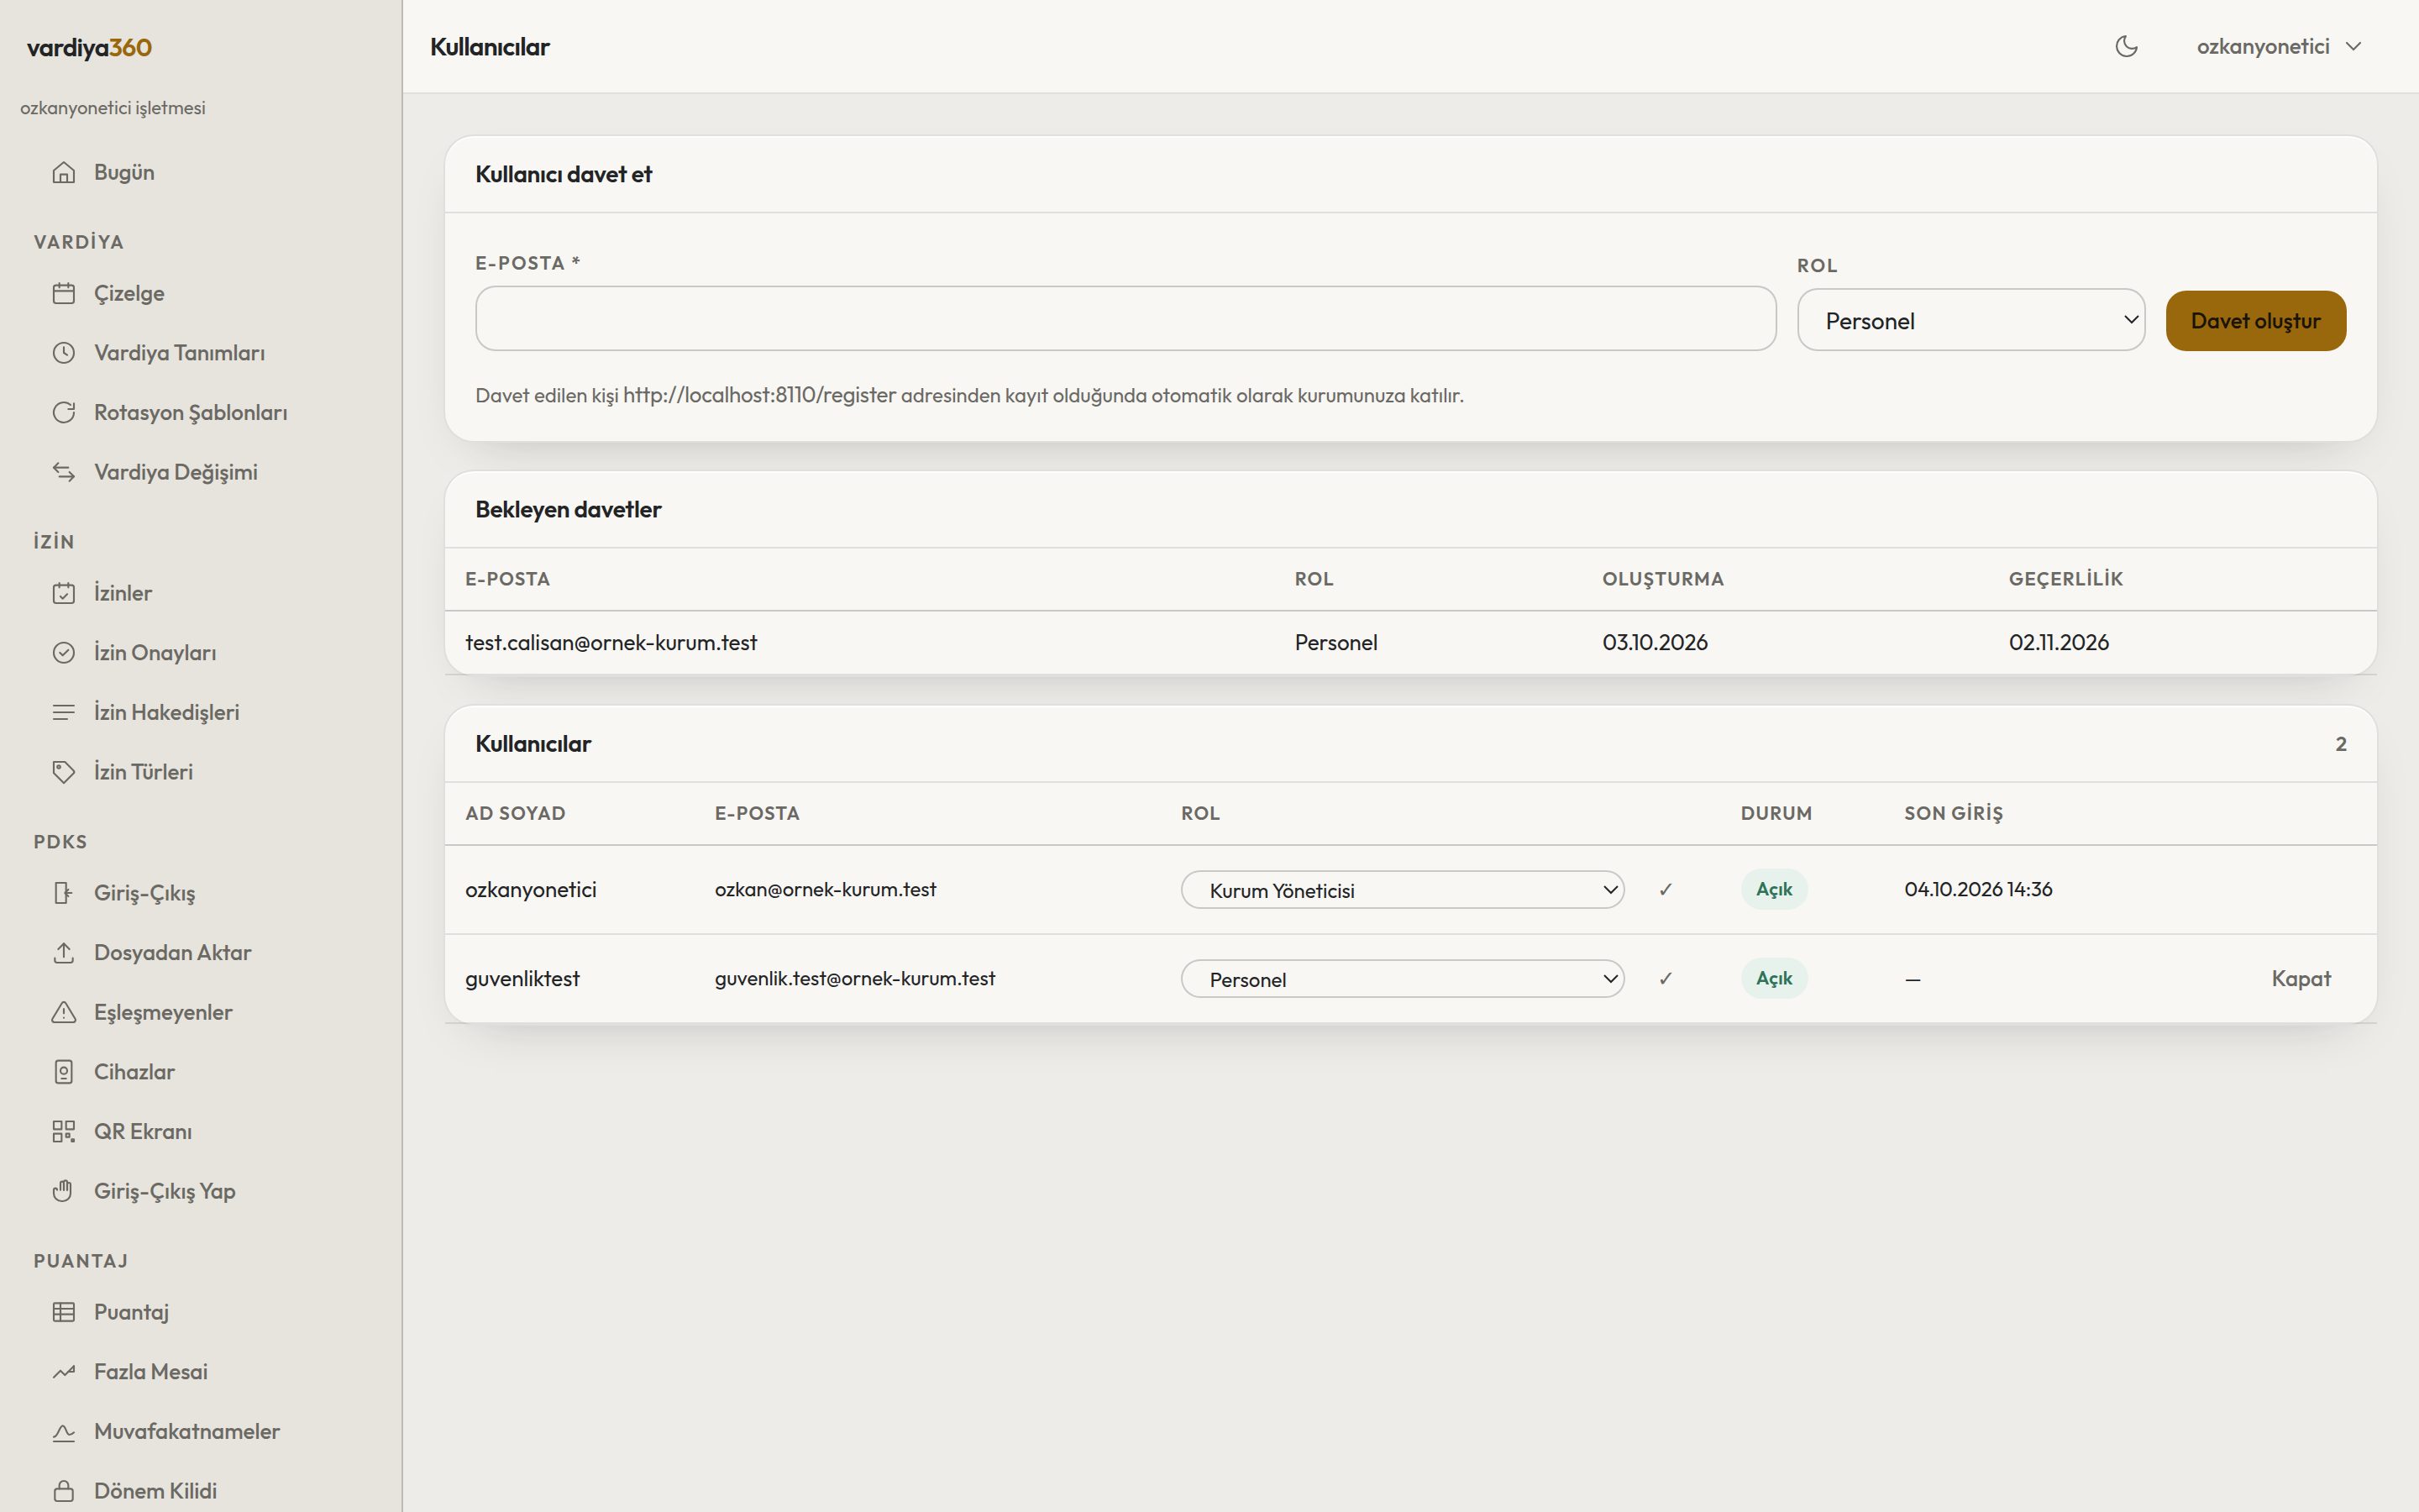Viewport: 2419px width, 1512px height.
Task: Click the vardiya360 logo
Action: click(89, 48)
